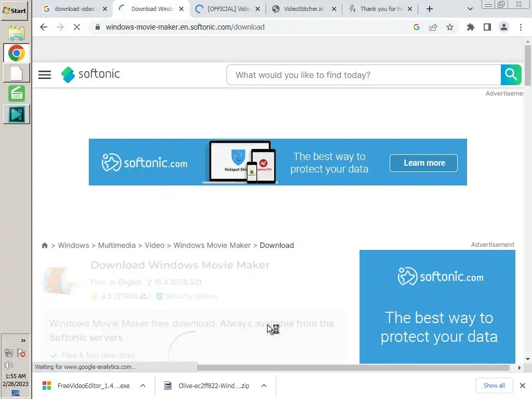Image resolution: width=532 pixels, height=399 pixels.
Task: Open file explorer from the taskbar
Action: point(16,33)
